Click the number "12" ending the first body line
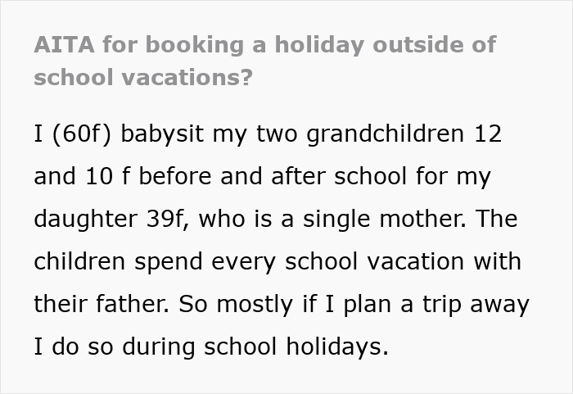This screenshot has height=394, width=573. click(x=488, y=134)
